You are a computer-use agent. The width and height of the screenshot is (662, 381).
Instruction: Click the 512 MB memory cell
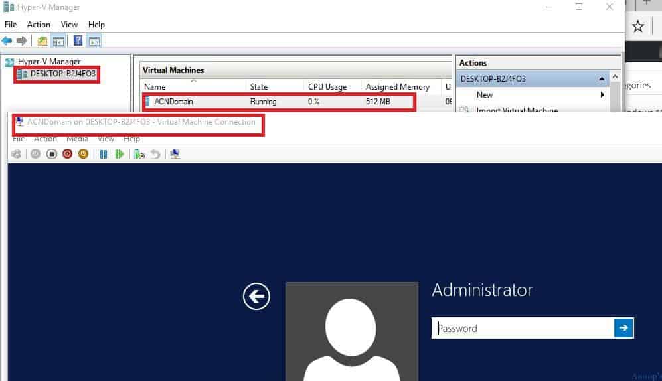coord(378,102)
